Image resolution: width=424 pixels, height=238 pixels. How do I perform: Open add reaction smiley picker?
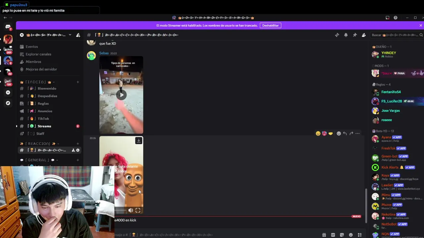click(x=339, y=134)
